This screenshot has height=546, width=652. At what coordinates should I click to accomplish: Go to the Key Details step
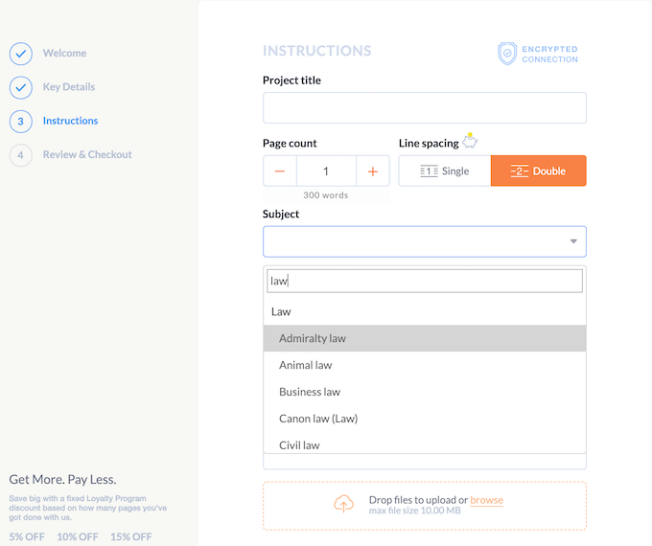[x=69, y=87]
